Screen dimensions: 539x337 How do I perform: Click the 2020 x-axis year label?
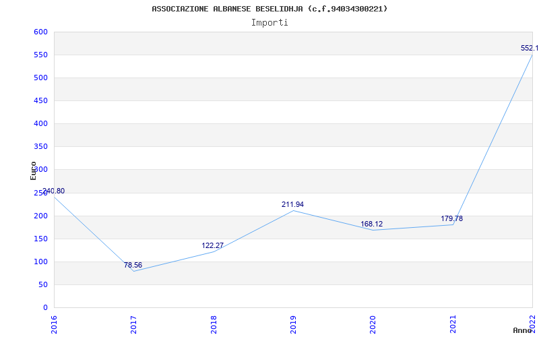pyautogui.click(x=373, y=324)
